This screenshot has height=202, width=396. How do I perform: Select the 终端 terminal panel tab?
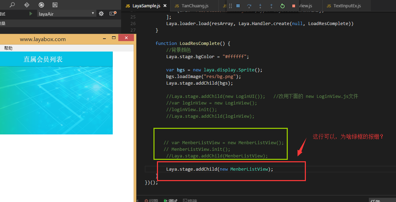[x=190, y=201]
